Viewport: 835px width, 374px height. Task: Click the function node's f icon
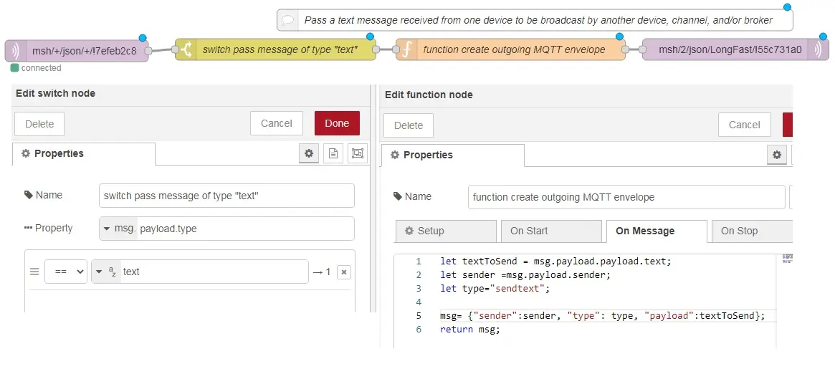point(407,50)
